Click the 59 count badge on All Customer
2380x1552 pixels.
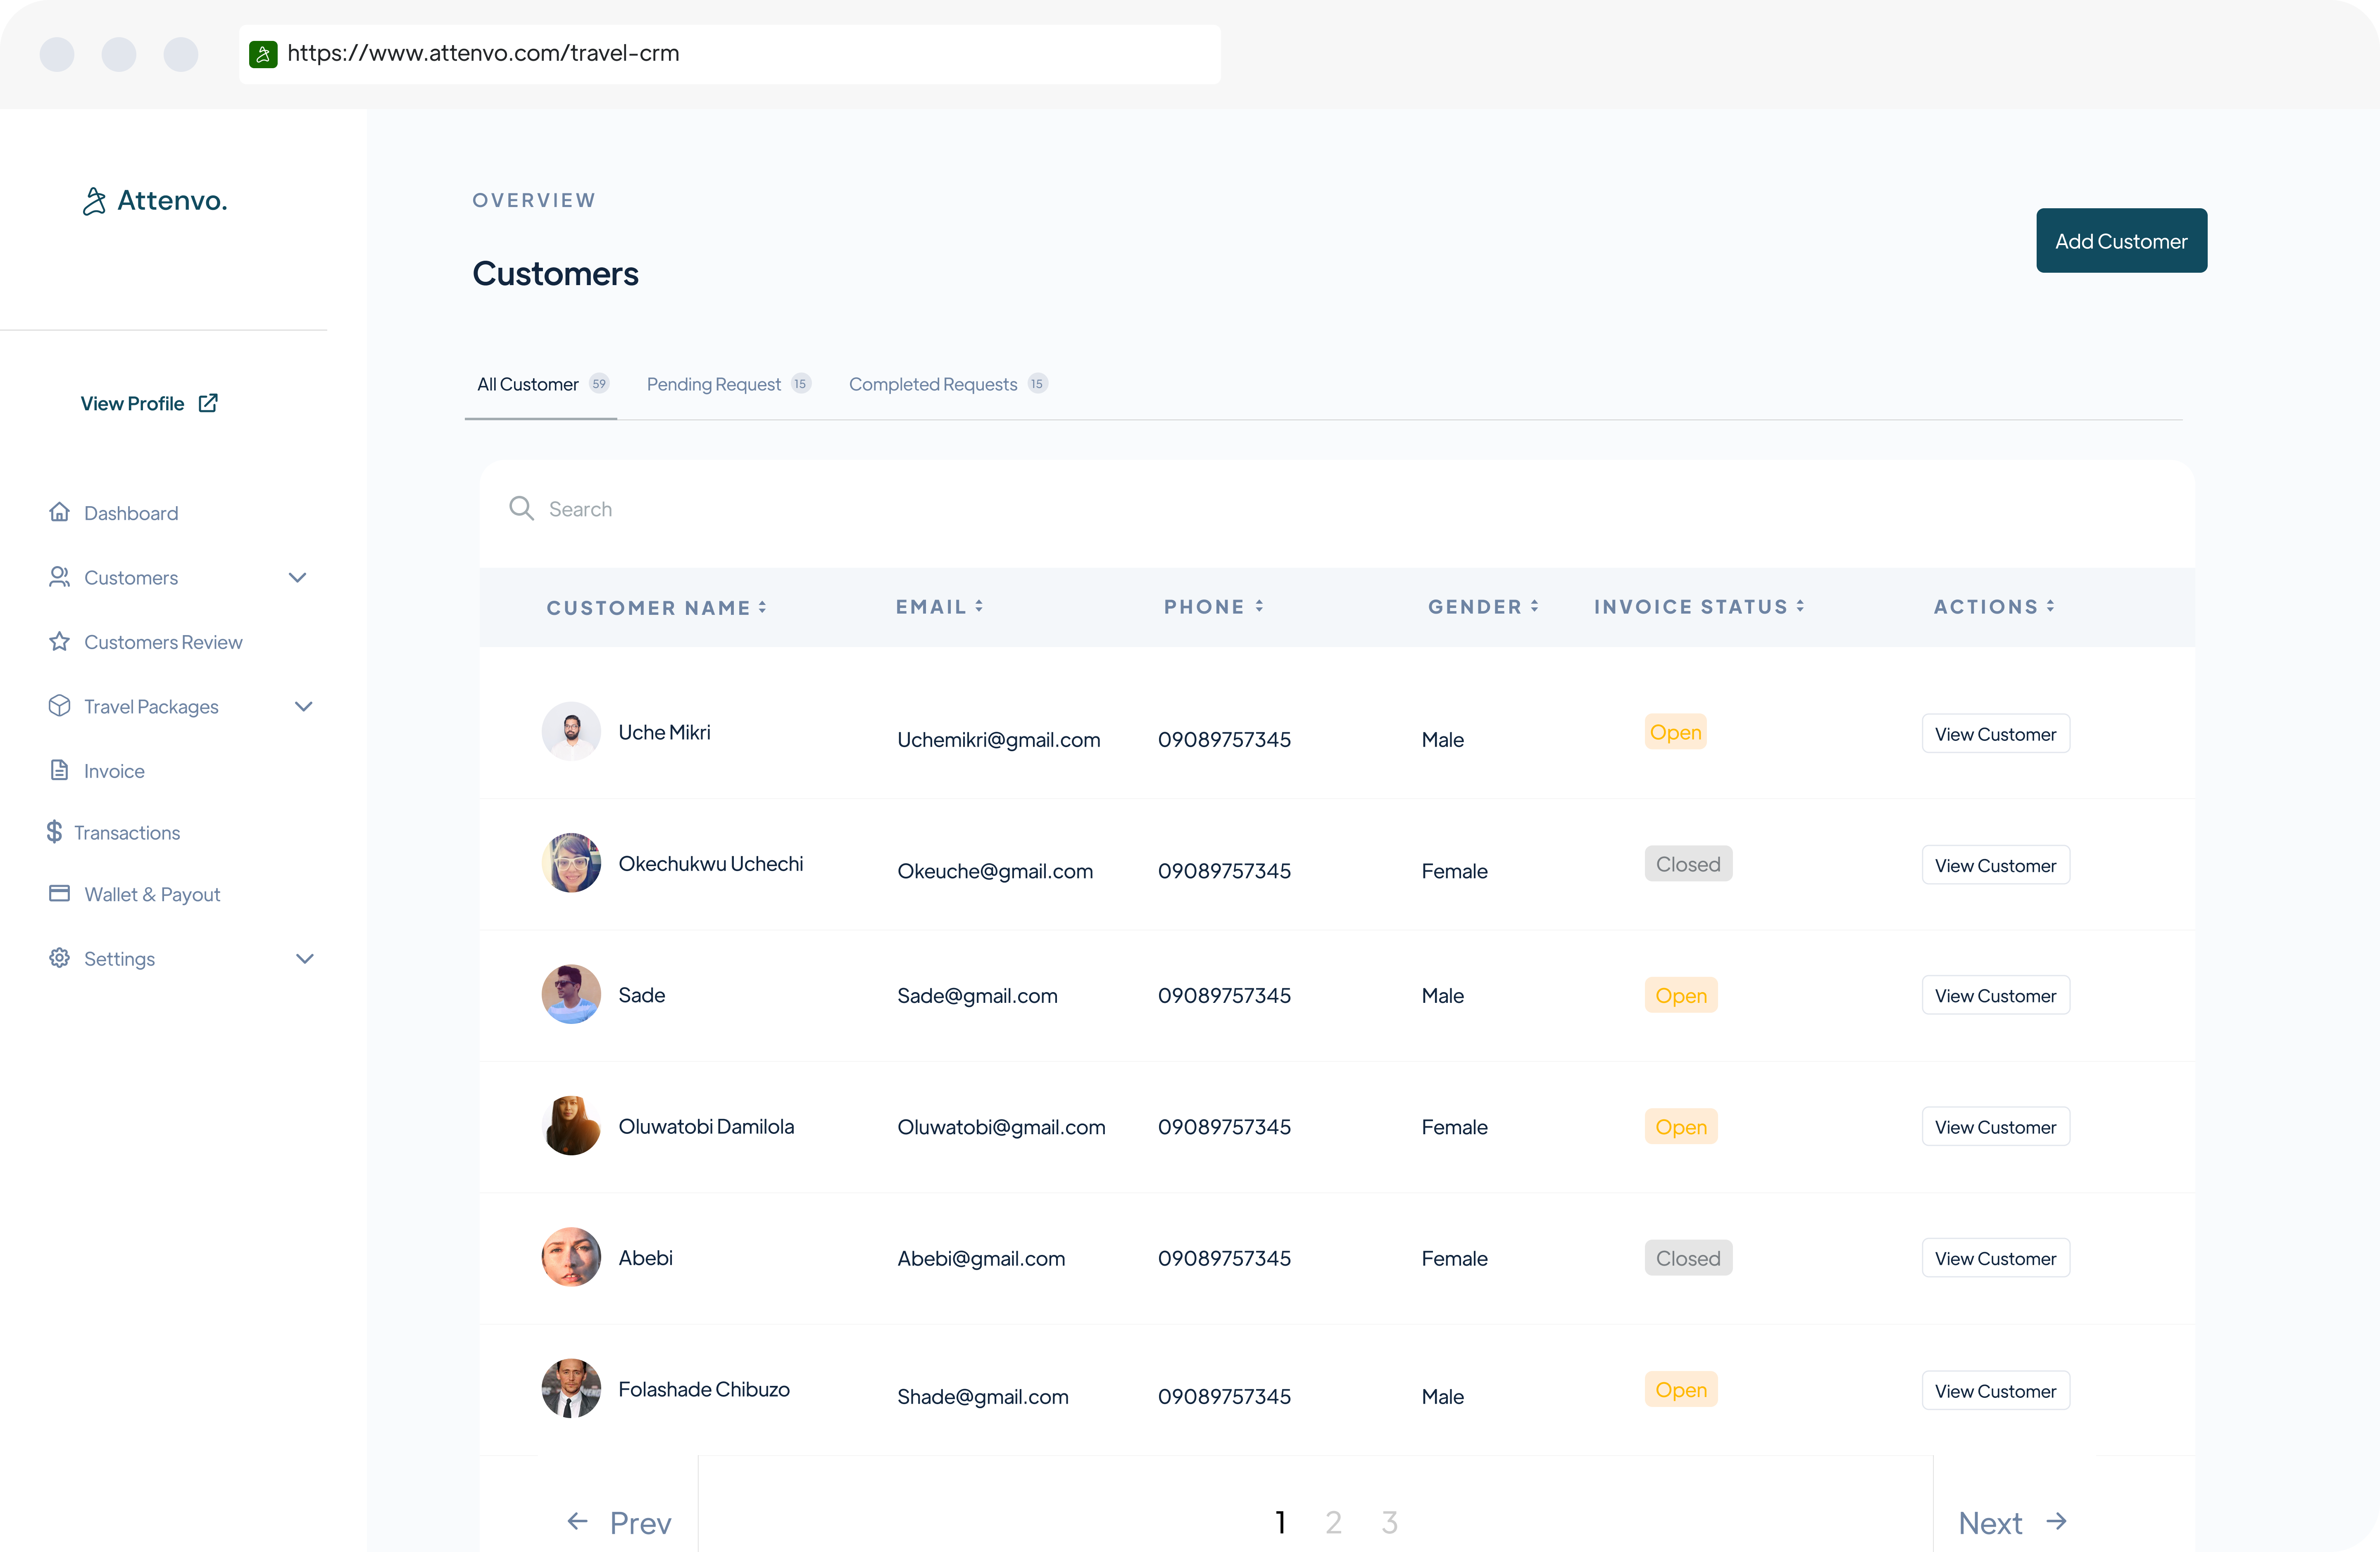click(599, 384)
